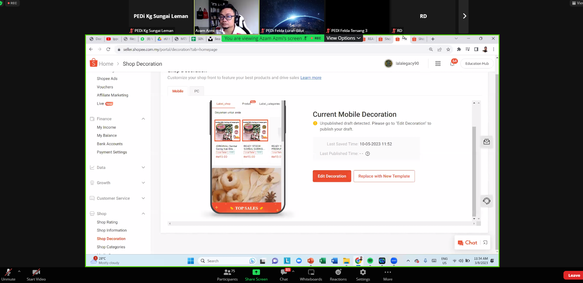This screenshot has height=283, width=583.
Task: Click the Share Screen icon
Action: pyautogui.click(x=256, y=272)
